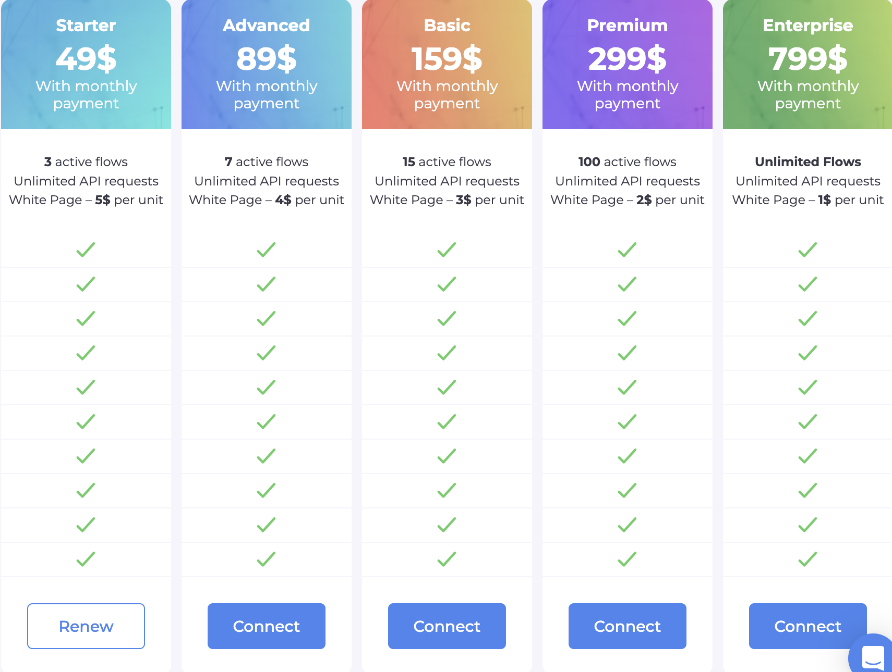The image size is (892, 672).
Task: Click last green checkmark in Enterprise column
Action: tap(807, 559)
